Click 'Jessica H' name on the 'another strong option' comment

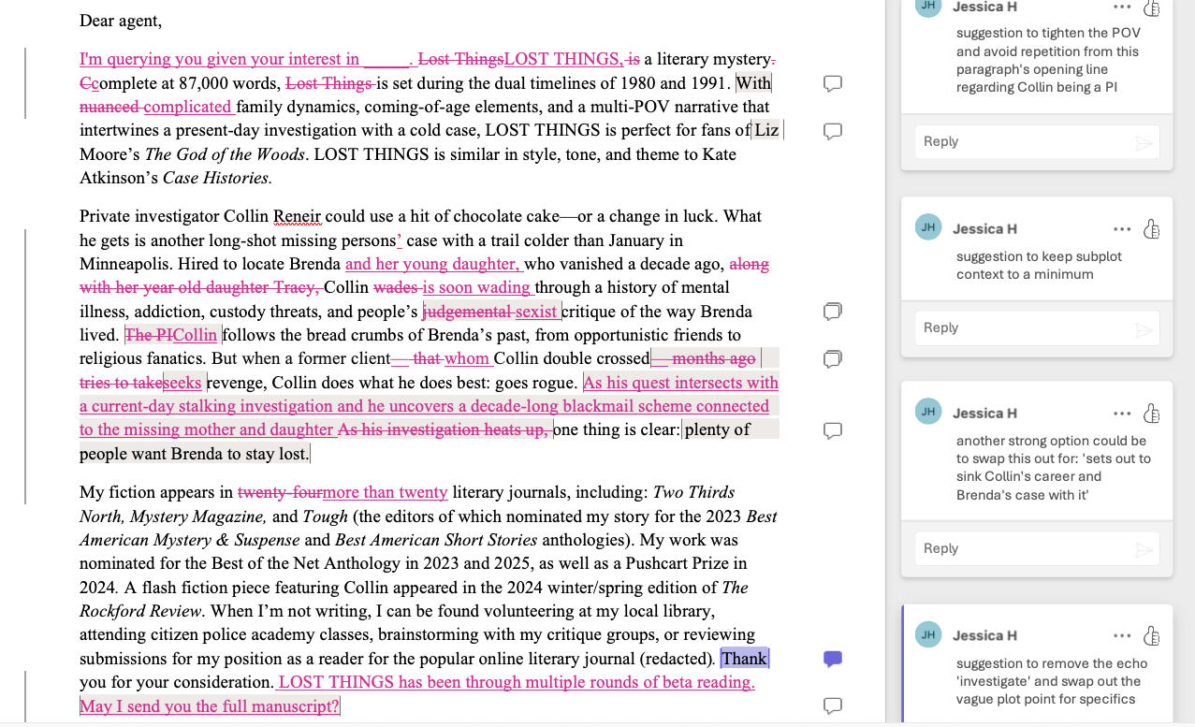coord(984,414)
